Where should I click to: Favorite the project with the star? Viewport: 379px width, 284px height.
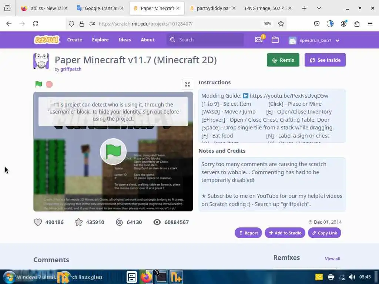click(78, 222)
